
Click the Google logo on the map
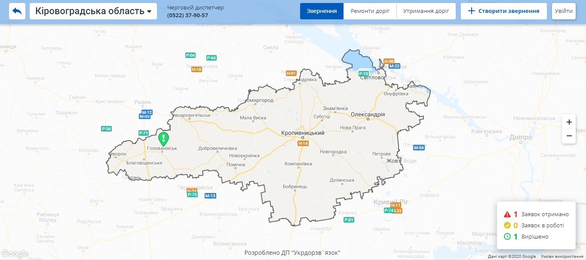click(x=15, y=254)
